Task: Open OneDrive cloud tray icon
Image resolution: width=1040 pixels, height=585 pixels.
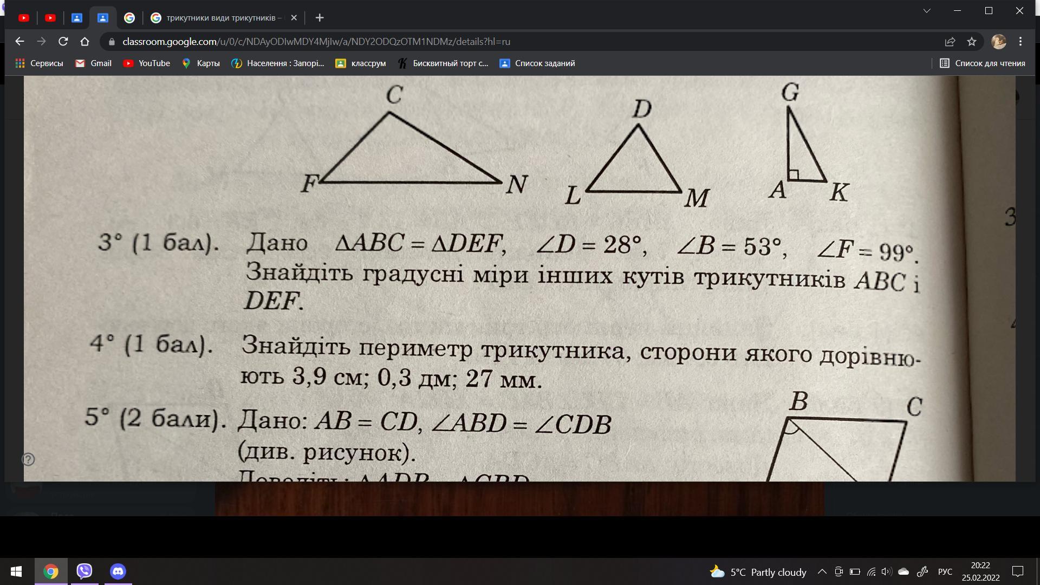Action: (903, 571)
